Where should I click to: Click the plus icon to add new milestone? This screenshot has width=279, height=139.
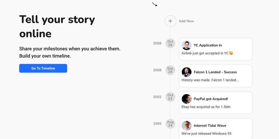tap(170, 21)
